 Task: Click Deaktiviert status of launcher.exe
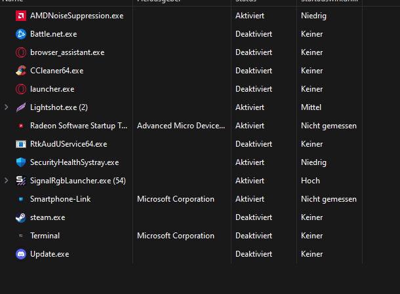[x=254, y=89]
